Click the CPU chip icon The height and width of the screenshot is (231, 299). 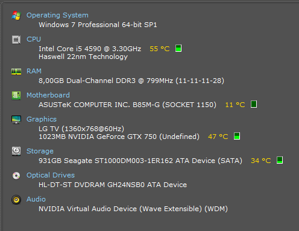[16, 40]
